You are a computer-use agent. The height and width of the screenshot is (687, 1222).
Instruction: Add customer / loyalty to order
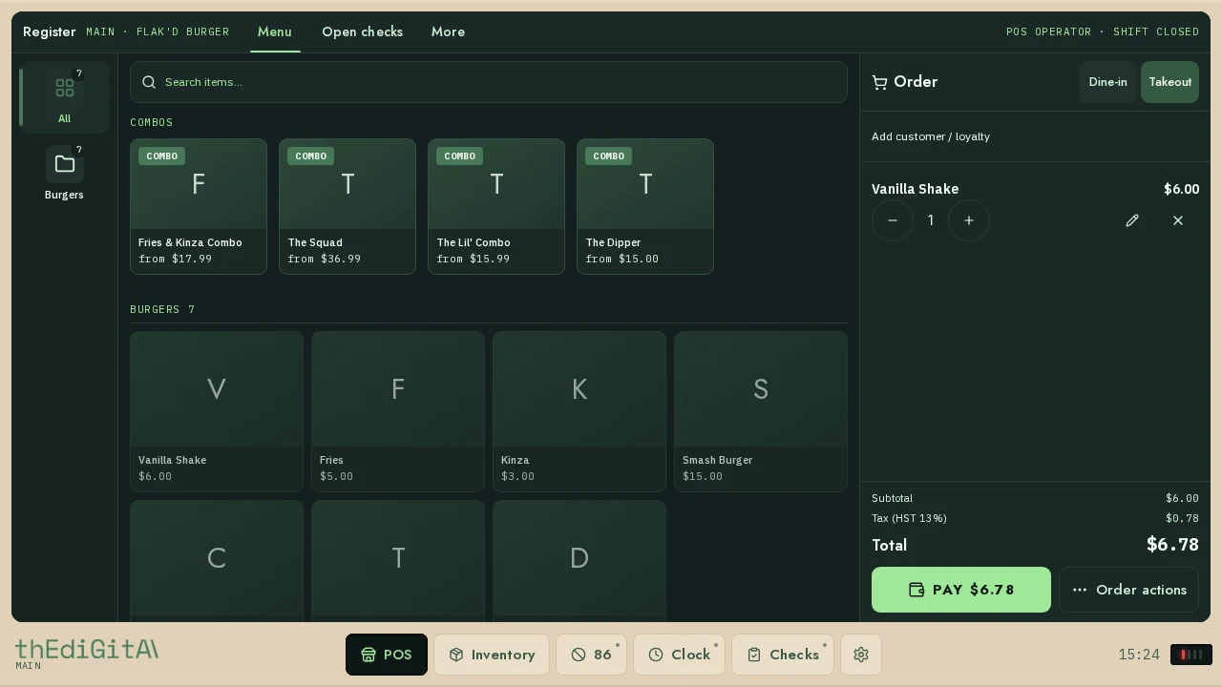click(931, 136)
